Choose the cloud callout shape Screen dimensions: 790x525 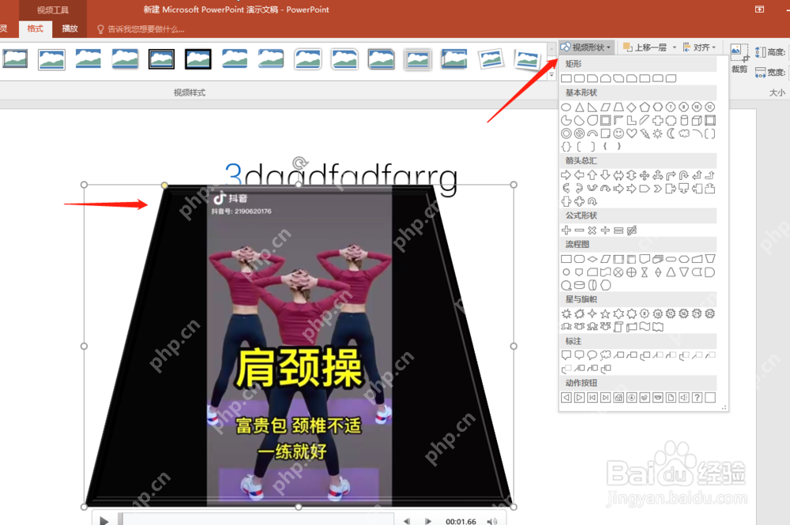[605, 354]
